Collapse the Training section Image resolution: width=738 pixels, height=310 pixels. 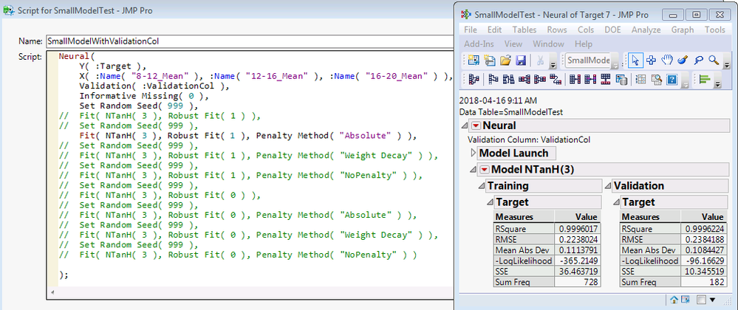tap(482, 186)
